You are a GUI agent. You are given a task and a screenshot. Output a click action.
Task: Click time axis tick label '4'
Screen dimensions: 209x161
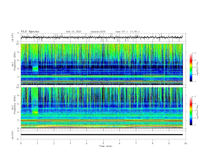tap(87, 143)
